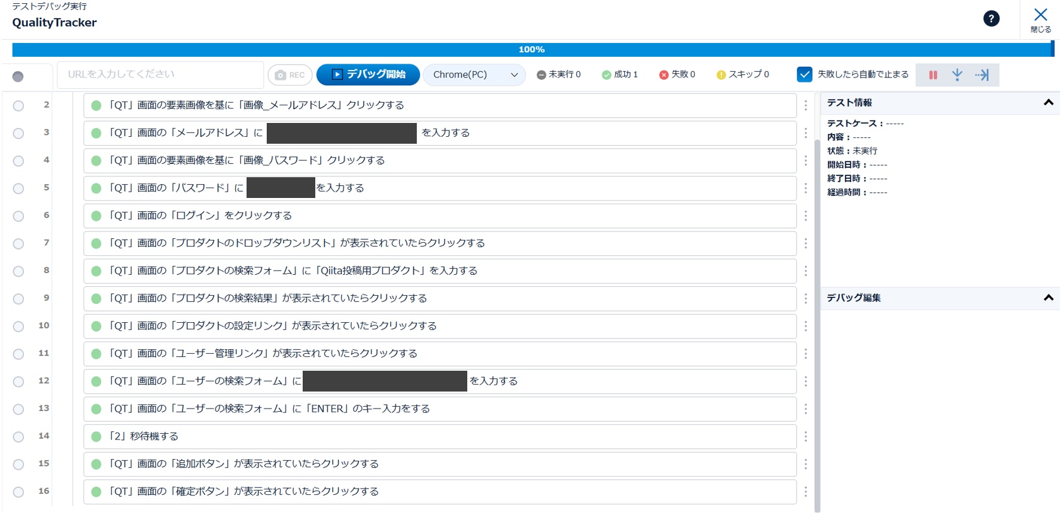Open the three-dot menu for step 16
The width and height of the screenshot is (1060, 517).
click(805, 492)
